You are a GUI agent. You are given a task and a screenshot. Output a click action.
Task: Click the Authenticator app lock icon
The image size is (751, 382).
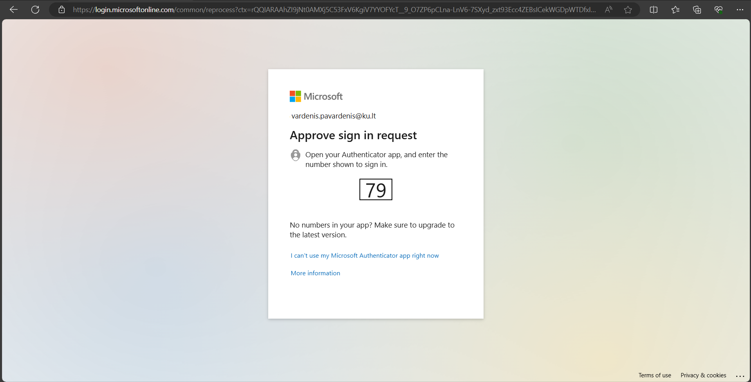296,155
